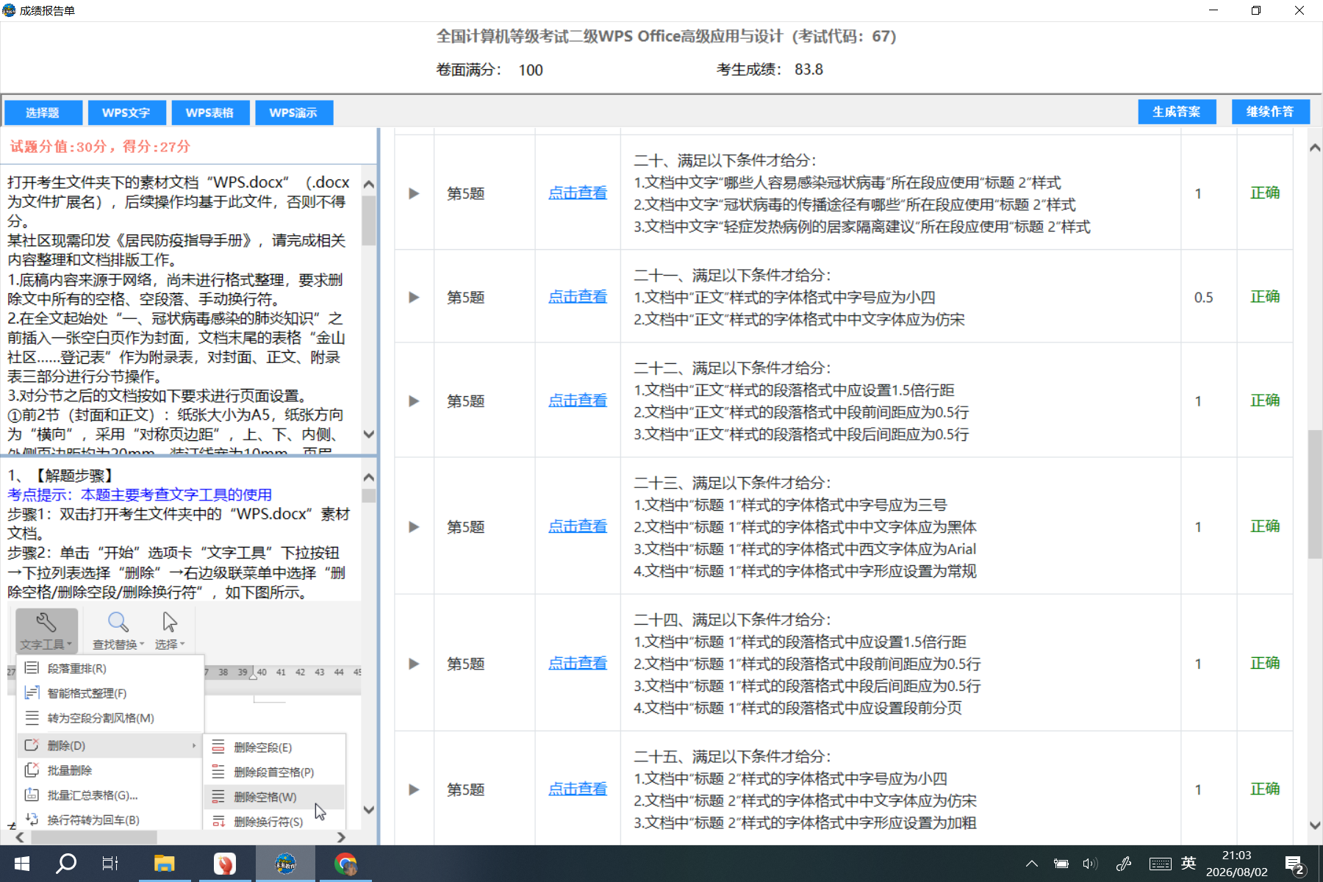The width and height of the screenshot is (1323, 882).
Task: Open the red app icon on the taskbar
Action: (224, 864)
